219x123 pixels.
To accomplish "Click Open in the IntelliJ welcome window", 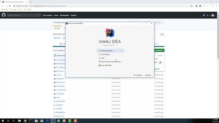I will tap(102, 58).
